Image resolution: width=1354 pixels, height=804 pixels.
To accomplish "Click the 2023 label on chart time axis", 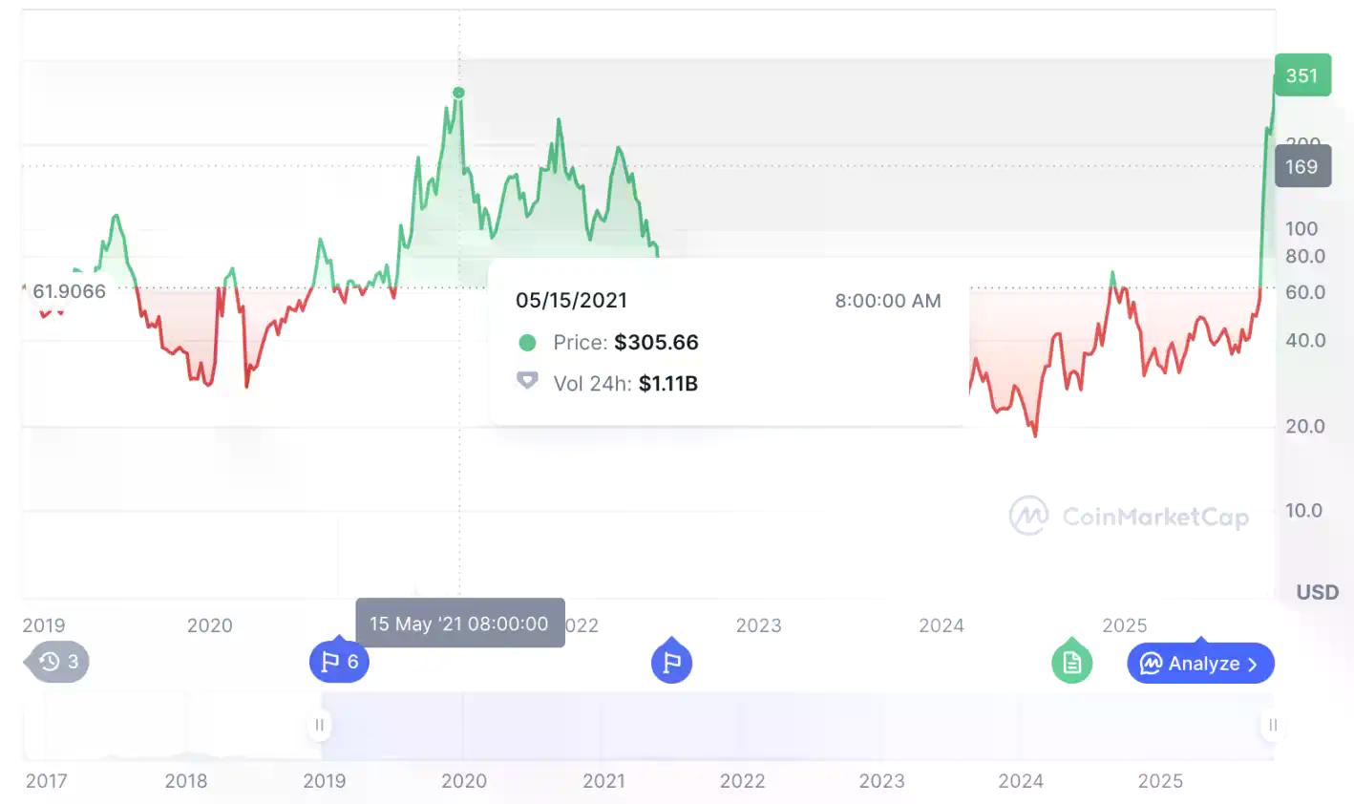I will [758, 625].
